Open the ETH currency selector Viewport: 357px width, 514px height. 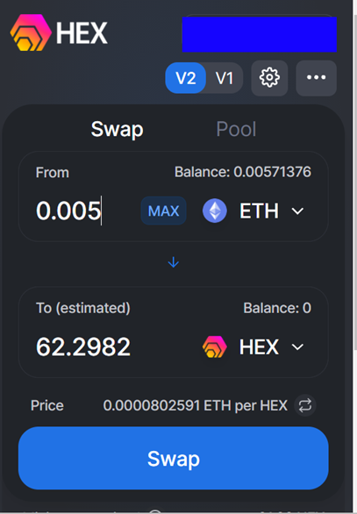(x=253, y=211)
